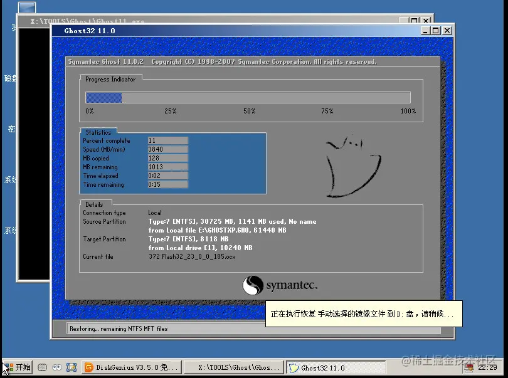Click the MB copied value 128
Image resolution: width=508 pixels, height=378 pixels.
(168, 158)
